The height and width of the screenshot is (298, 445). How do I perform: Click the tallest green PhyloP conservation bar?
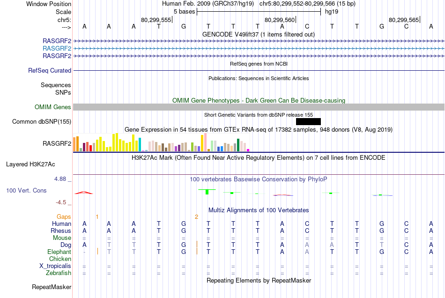207,192
